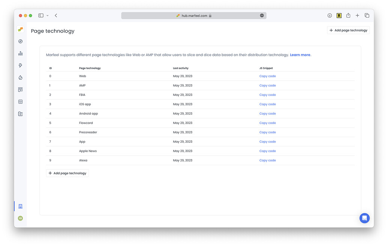Open the chat support bubble
Screen dimensions: 388x246
(364, 218)
